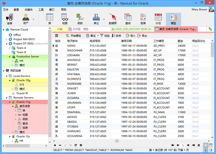The height and width of the screenshot is (154, 216).
Task: Open the 计划 schedule toolbar icon
Action: coord(158,19)
